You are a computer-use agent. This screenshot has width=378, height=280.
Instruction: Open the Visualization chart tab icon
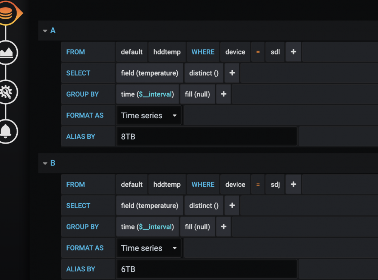coord(7,52)
